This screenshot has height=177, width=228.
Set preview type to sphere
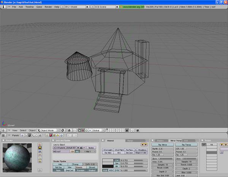coord(40,148)
